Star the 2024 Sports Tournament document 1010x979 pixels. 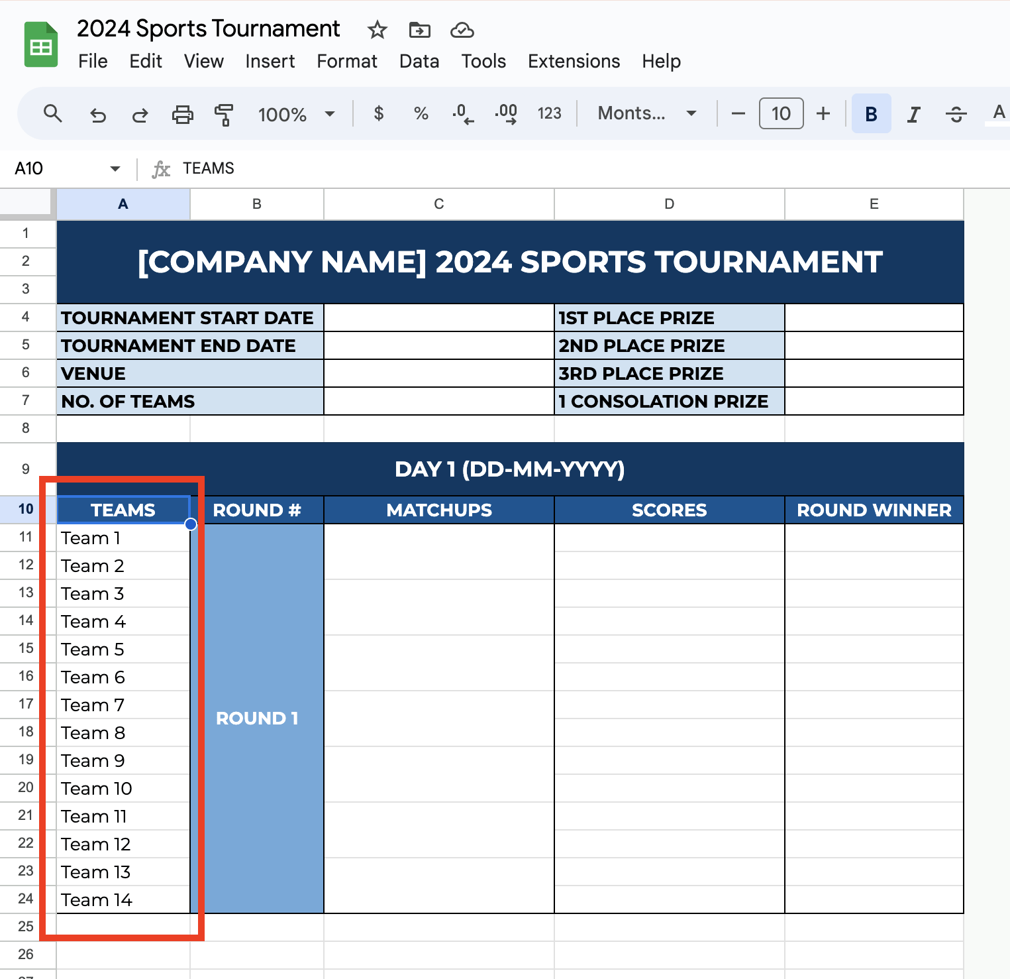coord(377,30)
